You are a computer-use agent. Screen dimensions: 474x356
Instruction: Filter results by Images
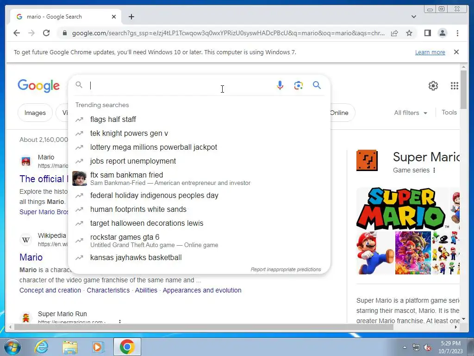pyautogui.click(x=35, y=113)
